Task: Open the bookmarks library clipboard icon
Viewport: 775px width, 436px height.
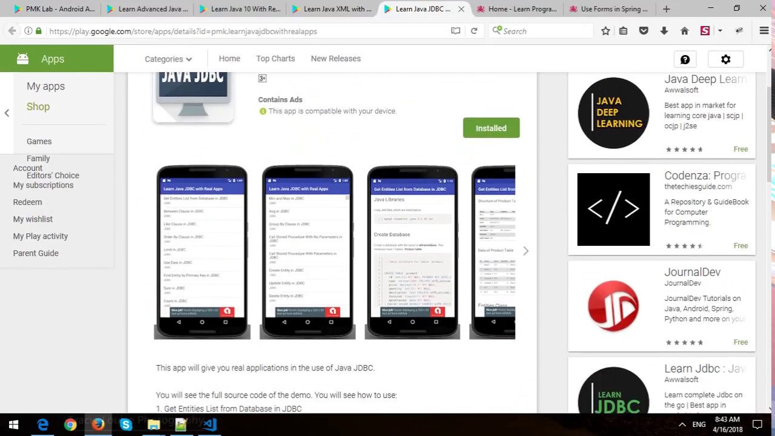Action: (623, 31)
